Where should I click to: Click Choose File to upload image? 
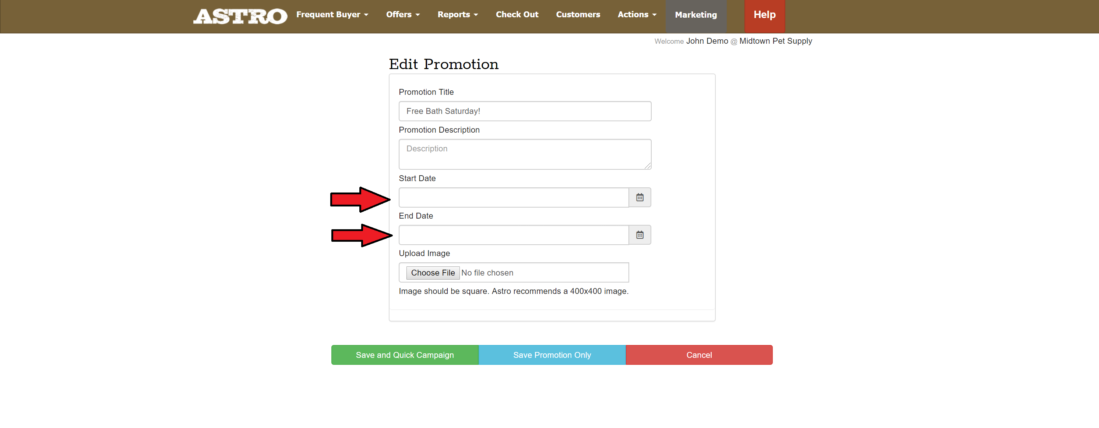[x=433, y=273]
